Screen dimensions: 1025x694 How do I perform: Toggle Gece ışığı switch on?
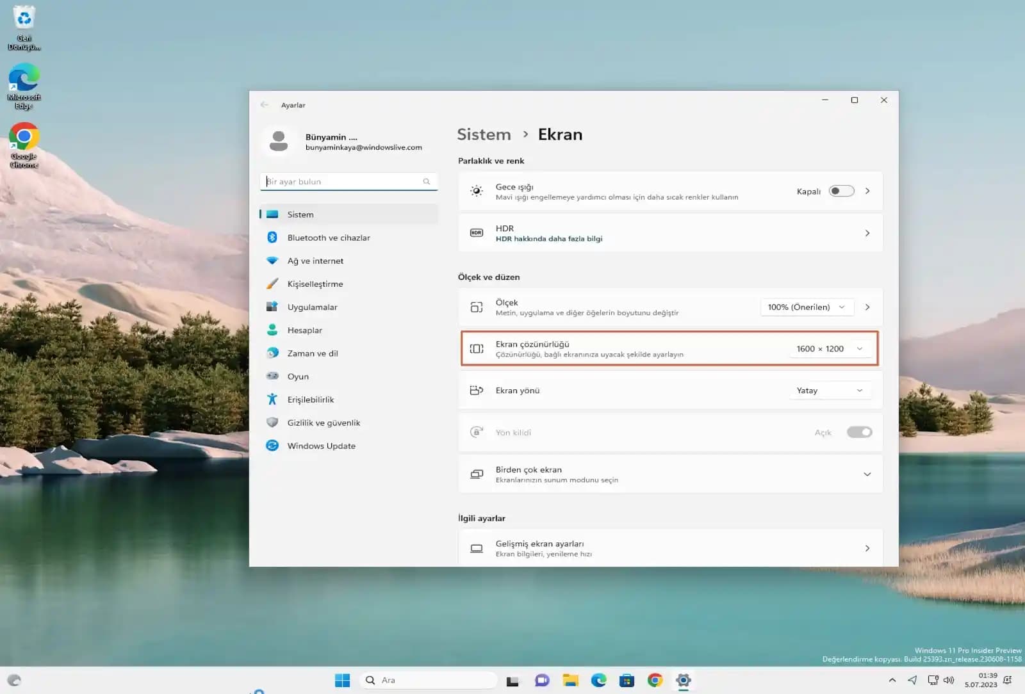tap(841, 191)
